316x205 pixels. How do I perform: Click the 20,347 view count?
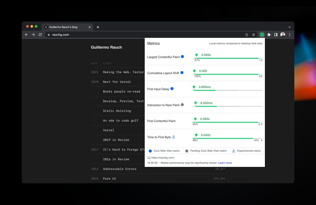pyautogui.click(x=220, y=169)
